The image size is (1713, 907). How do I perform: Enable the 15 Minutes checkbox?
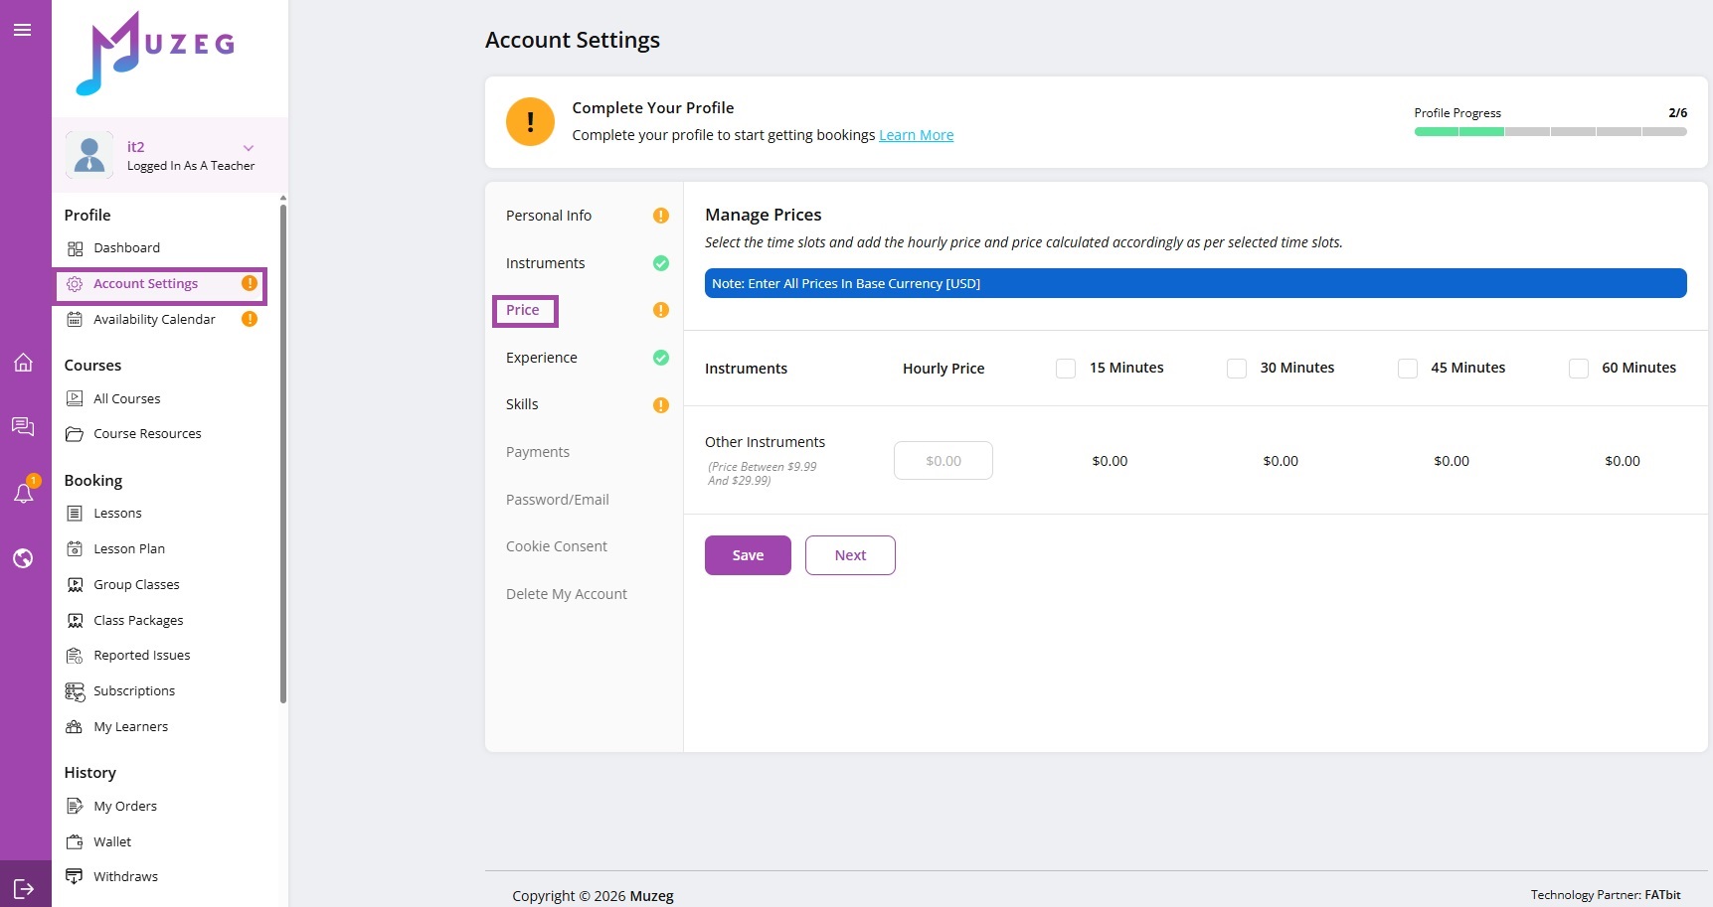coord(1066,369)
